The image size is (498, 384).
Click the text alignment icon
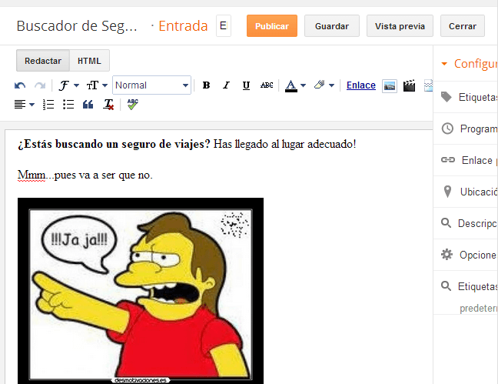(x=20, y=105)
